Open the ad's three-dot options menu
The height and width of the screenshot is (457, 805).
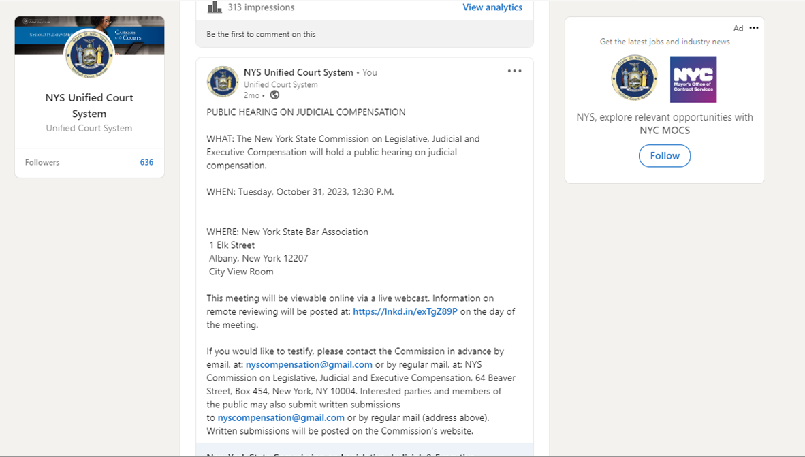[754, 28]
